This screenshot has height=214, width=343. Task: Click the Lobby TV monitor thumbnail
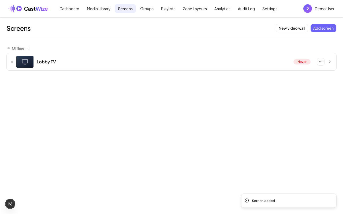point(25,62)
